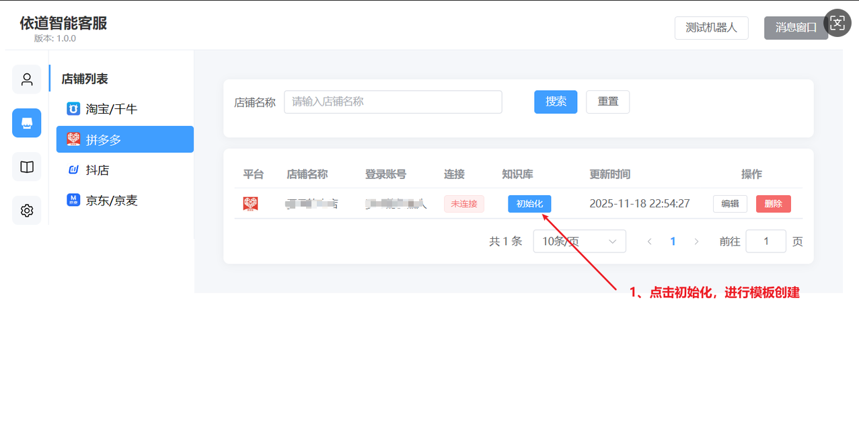Image resolution: width=859 pixels, height=428 pixels.
Task: Go to the next page arrow
Action: 696,242
